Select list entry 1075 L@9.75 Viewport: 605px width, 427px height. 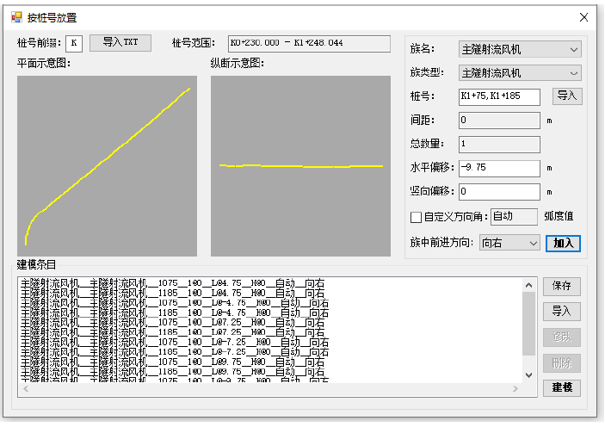(x=172, y=362)
